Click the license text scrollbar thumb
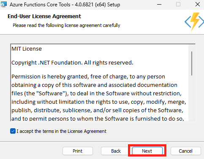 point(192,63)
